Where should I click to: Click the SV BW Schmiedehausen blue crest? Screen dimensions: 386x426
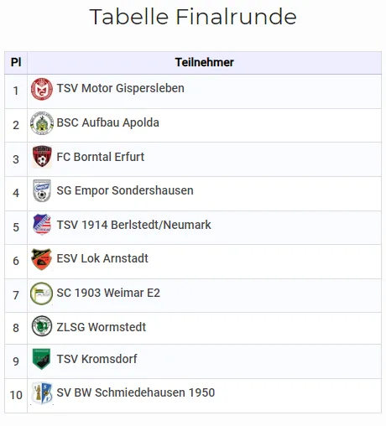[42, 392]
